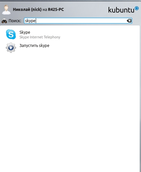Click the 'Запустить skype' text
This screenshot has height=172, width=141.
click(x=34, y=46)
